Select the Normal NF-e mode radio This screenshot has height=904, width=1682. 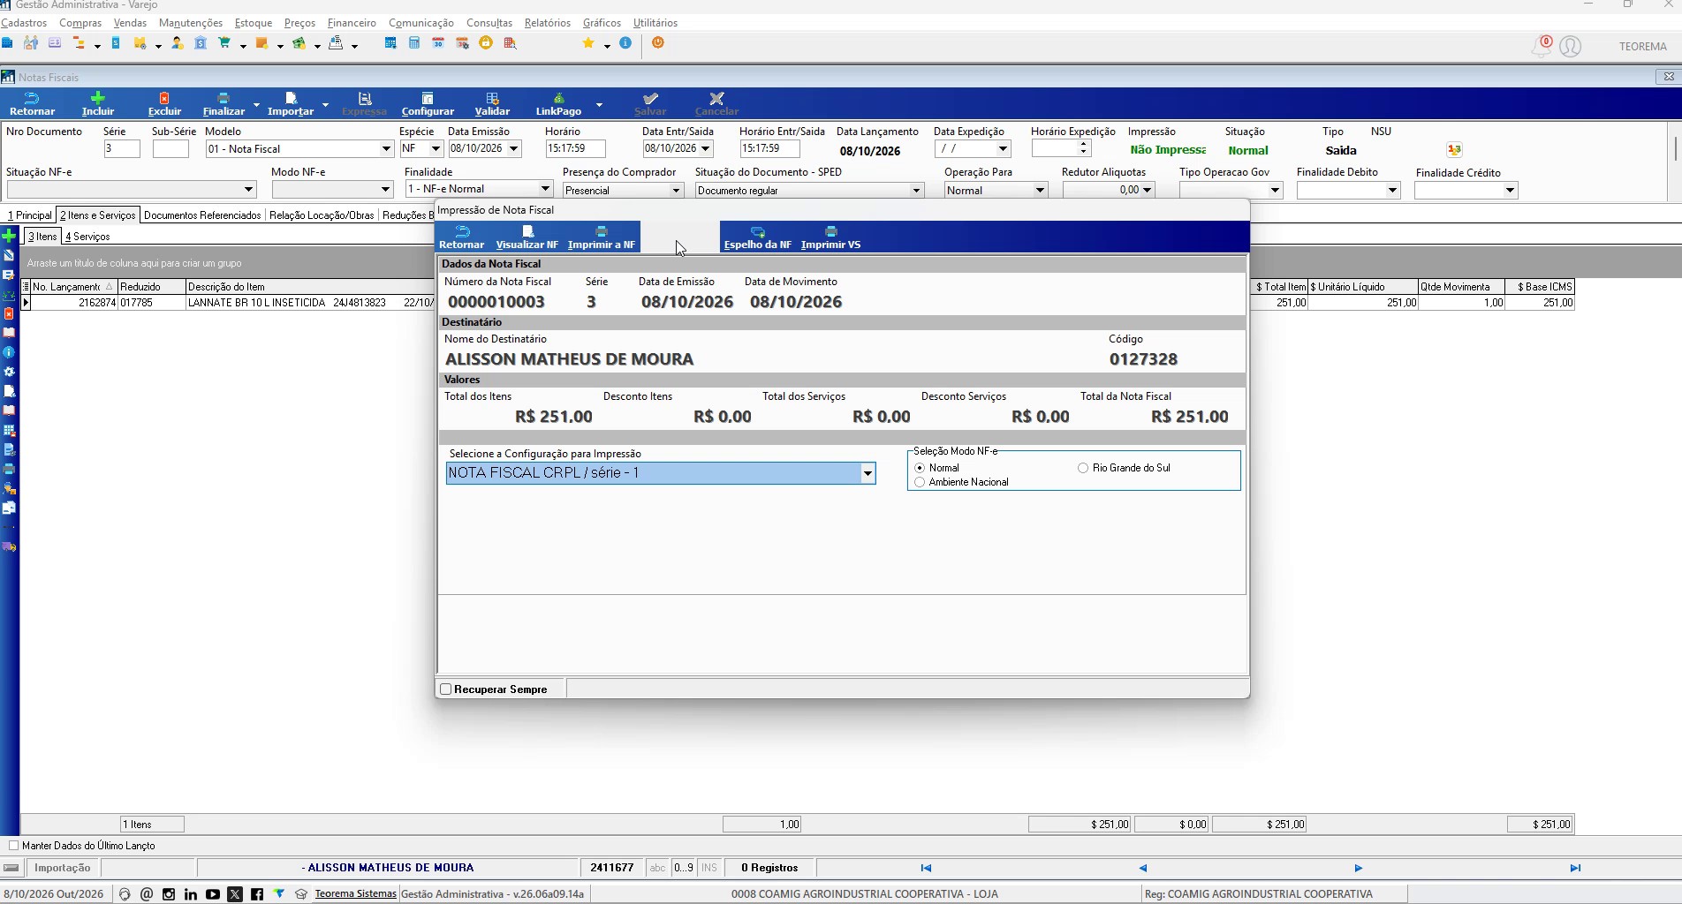tap(920, 468)
